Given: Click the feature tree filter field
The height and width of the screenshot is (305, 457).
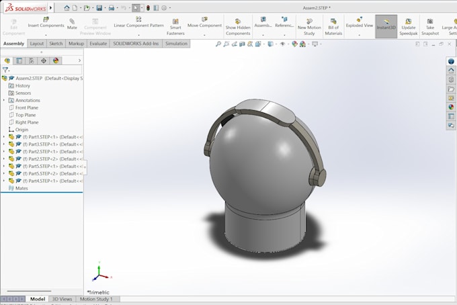Looking at the screenshot, I should pyautogui.click(x=42, y=70).
